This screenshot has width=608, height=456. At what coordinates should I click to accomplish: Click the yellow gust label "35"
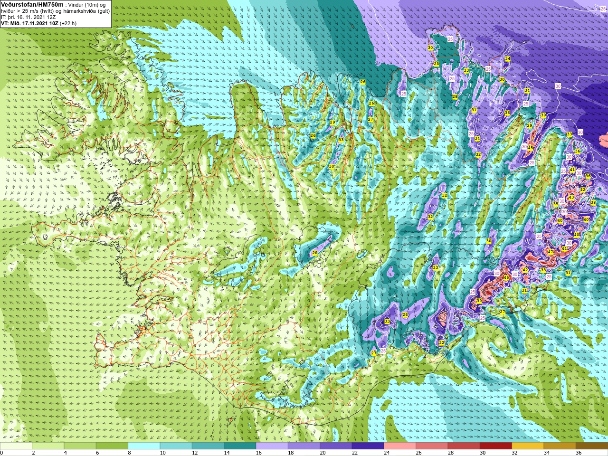point(556,204)
